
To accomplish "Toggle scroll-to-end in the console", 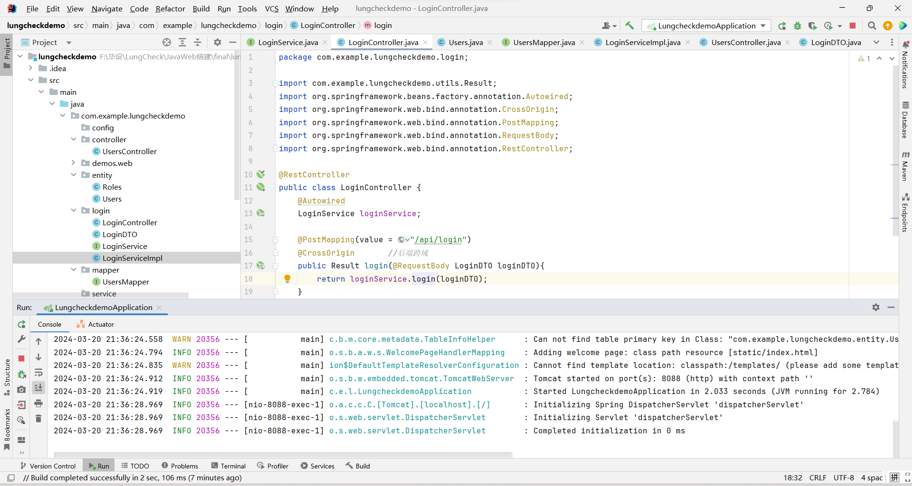I will 38,387.
